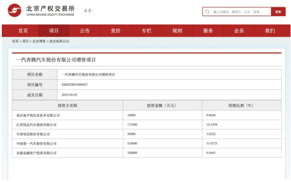Image resolution: width=291 pixels, height=182 pixels.
Task: Select the deal date 2025-09-05
Action: click(69, 95)
